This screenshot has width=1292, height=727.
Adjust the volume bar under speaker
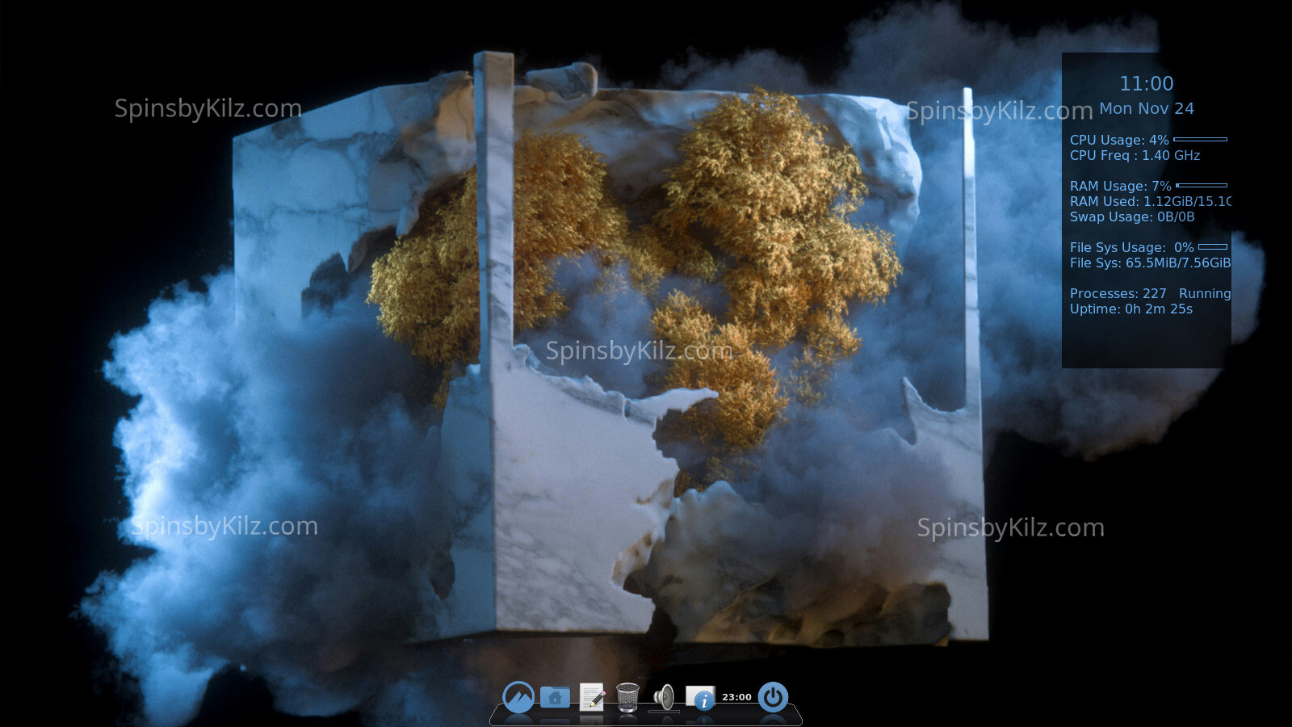664,712
